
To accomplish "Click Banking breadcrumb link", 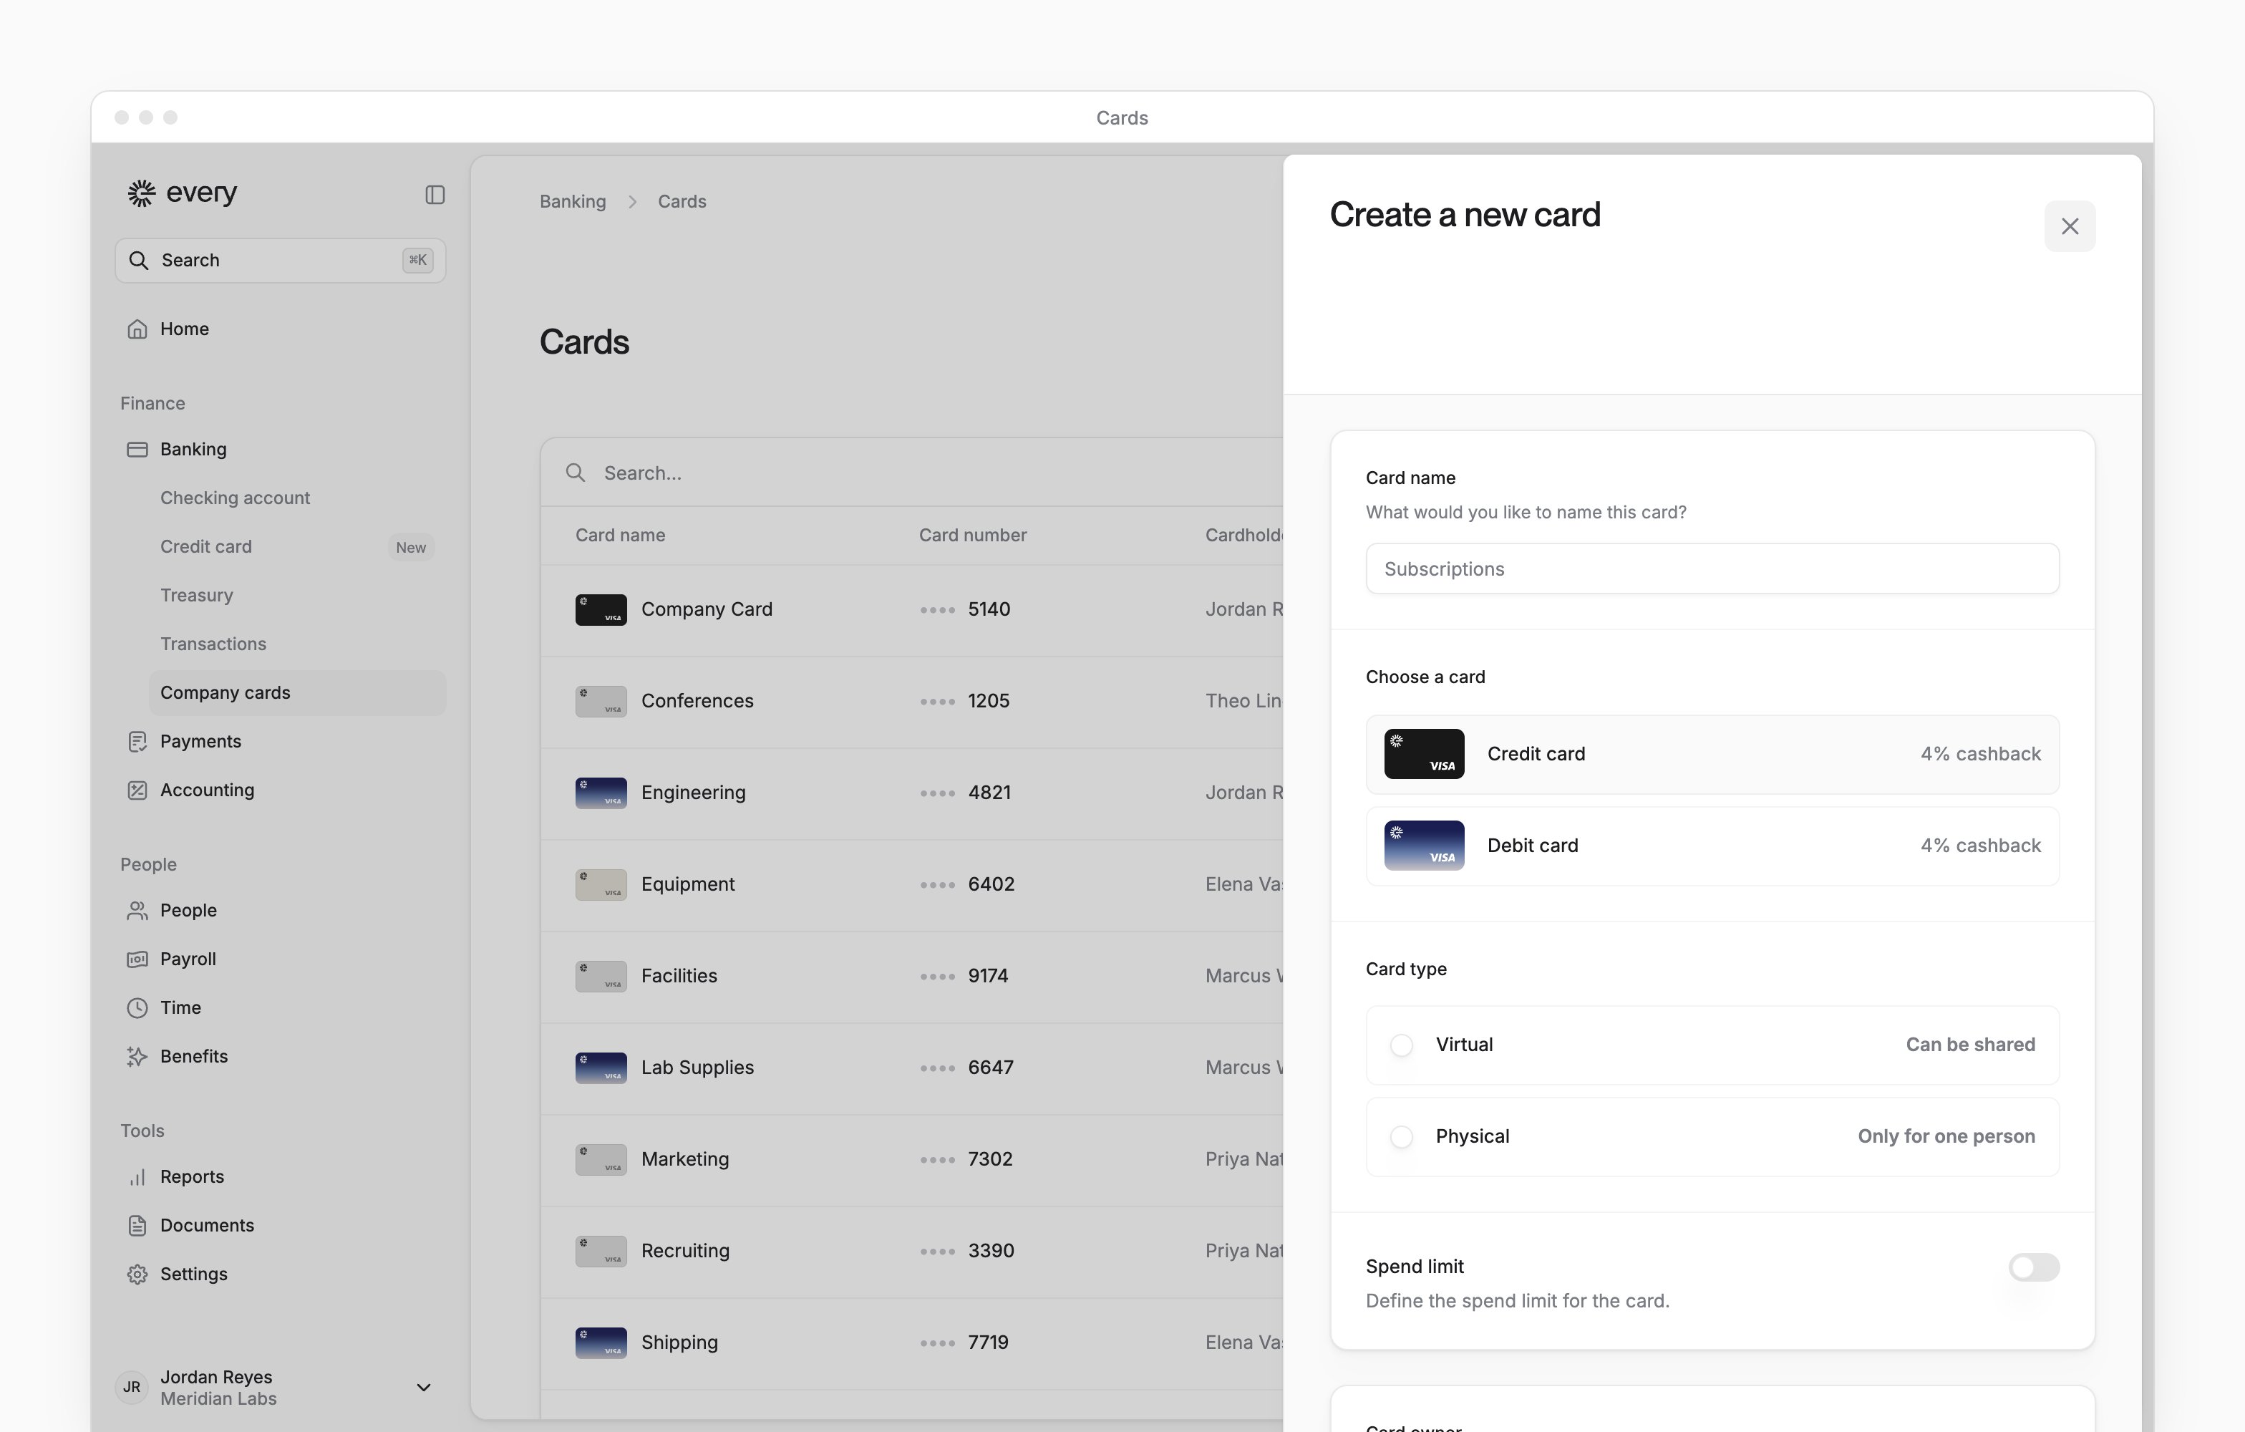I will click(573, 201).
